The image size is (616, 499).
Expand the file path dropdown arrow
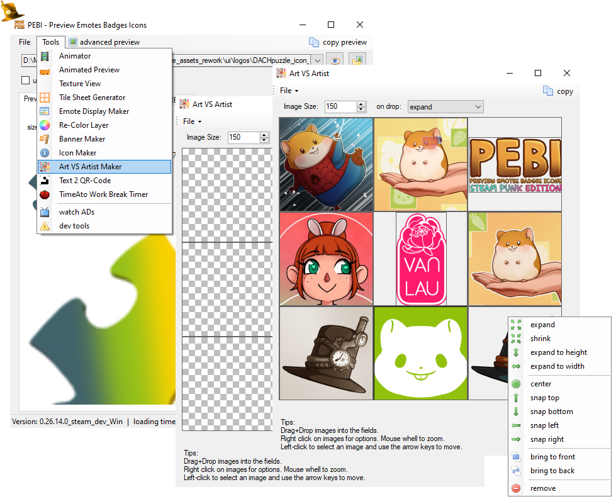click(317, 60)
